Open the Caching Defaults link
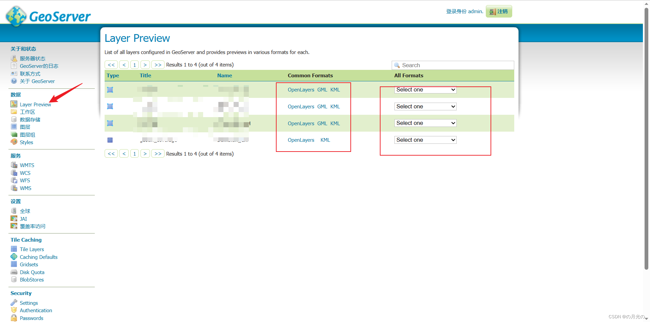 [39, 257]
